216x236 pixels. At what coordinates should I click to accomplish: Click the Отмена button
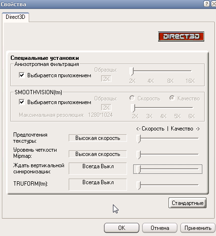click(160, 228)
